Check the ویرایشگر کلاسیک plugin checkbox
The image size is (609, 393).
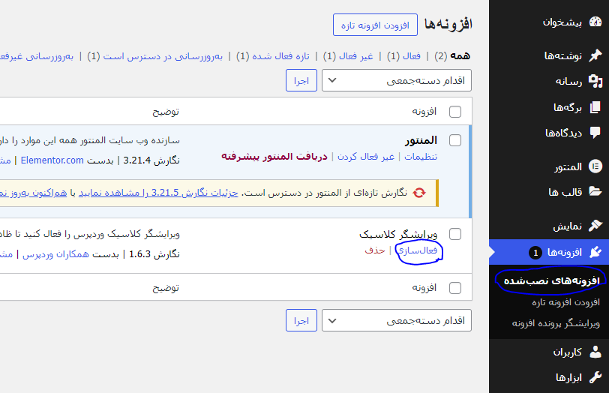point(455,234)
